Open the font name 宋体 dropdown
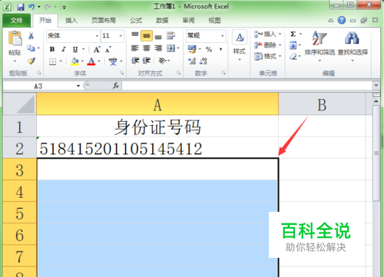384x277 pixels. point(97,36)
